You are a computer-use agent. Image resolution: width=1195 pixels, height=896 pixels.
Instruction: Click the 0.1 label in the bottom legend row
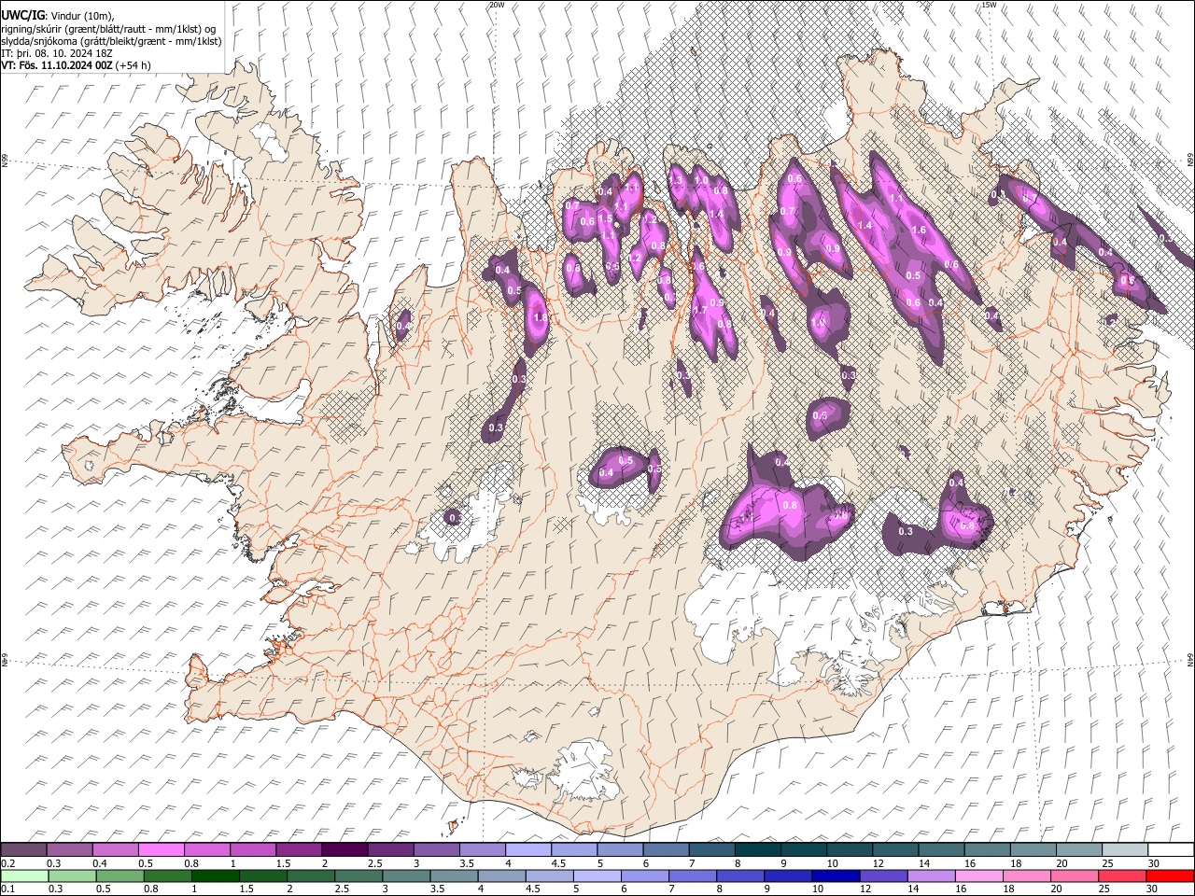pyautogui.click(x=7, y=889)
